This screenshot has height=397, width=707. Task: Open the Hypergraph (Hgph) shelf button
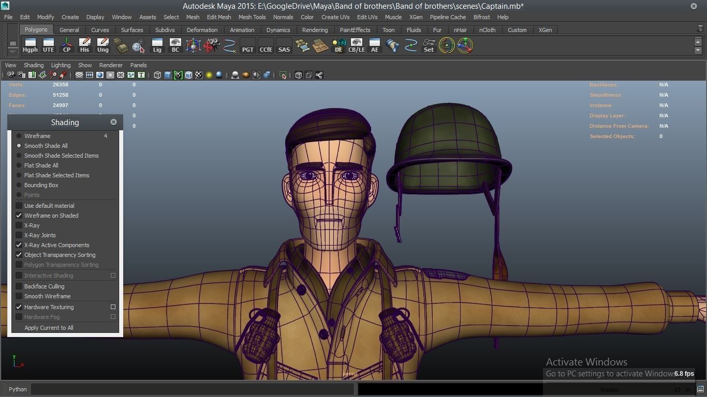(30, 45)
